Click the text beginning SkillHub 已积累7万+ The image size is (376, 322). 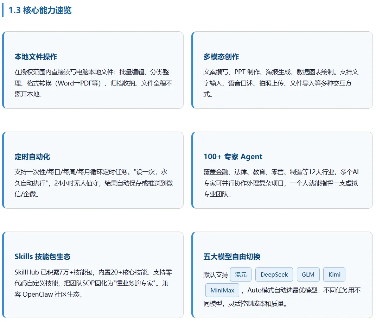point(93,283)
